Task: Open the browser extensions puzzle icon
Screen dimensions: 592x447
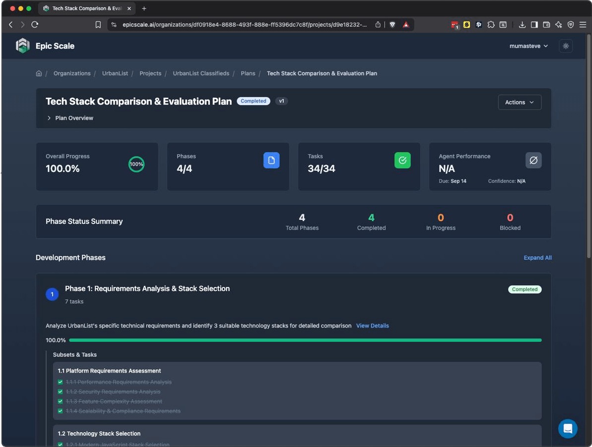Action: 491,24
